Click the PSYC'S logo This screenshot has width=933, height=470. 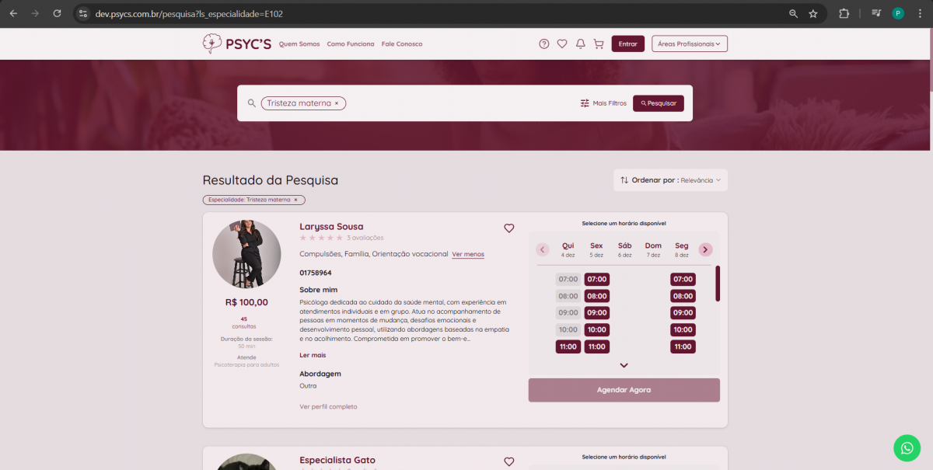coord(237,44)
